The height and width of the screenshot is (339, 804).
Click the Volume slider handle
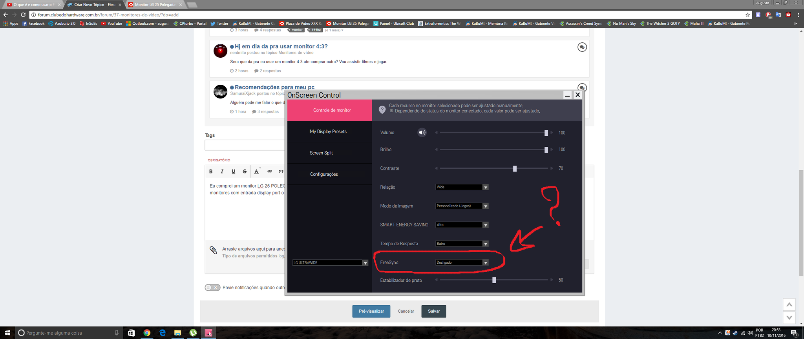(x=546, y=133)
